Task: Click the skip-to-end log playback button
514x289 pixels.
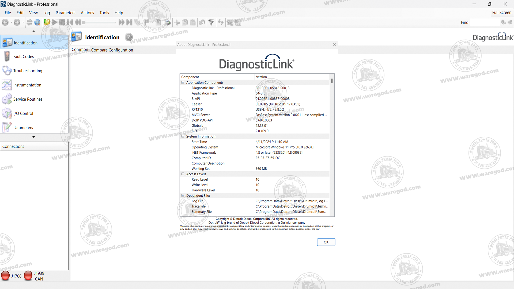Action: pos(129,22)
